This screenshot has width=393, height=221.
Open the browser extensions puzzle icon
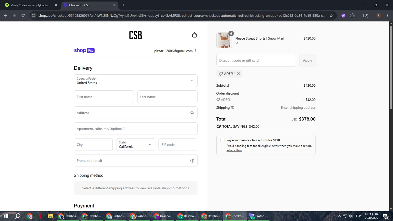click(x=352, y=15)
